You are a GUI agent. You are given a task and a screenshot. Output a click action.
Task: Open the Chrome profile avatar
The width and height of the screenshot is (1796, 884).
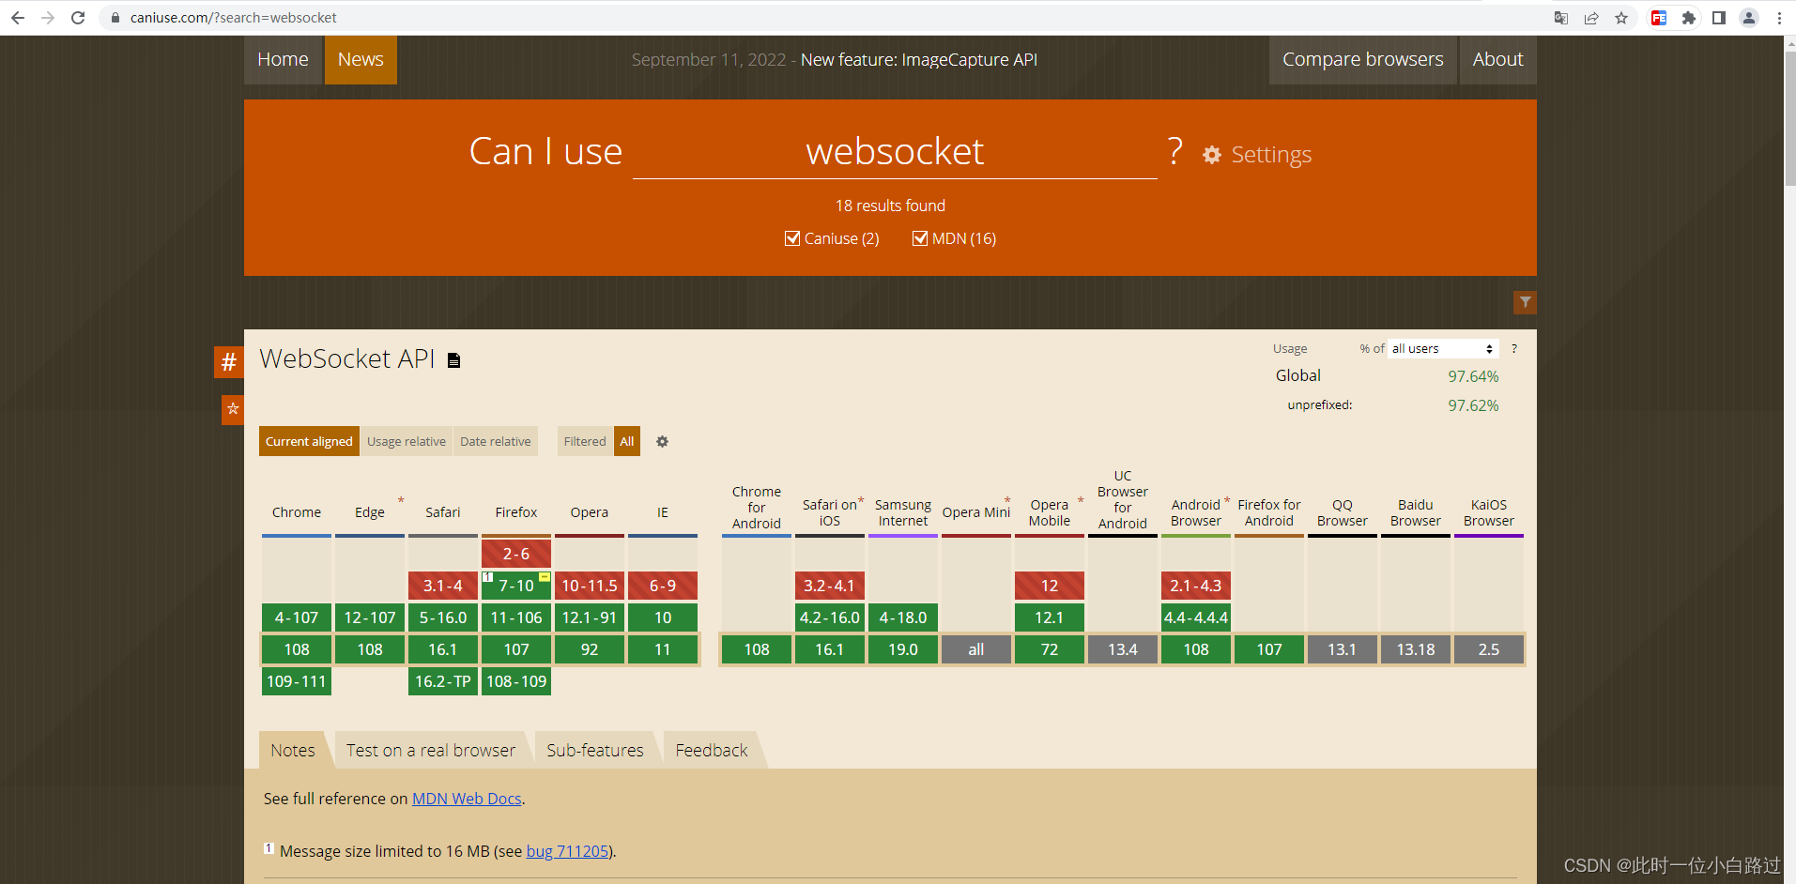click(x=1749, y=18)
